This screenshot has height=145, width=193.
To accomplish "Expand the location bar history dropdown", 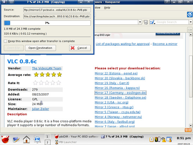I will pyautogui.click(x=140, y=22).
